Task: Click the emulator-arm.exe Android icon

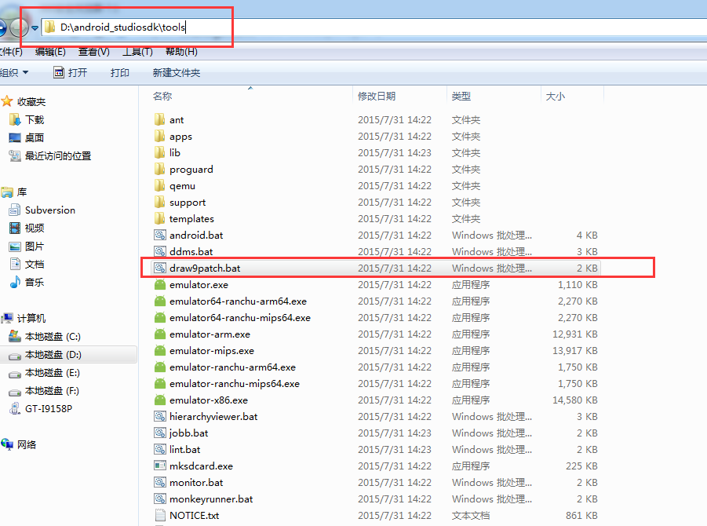Action: pos(159,334)
